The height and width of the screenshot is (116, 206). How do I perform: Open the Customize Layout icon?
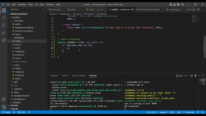183,5
